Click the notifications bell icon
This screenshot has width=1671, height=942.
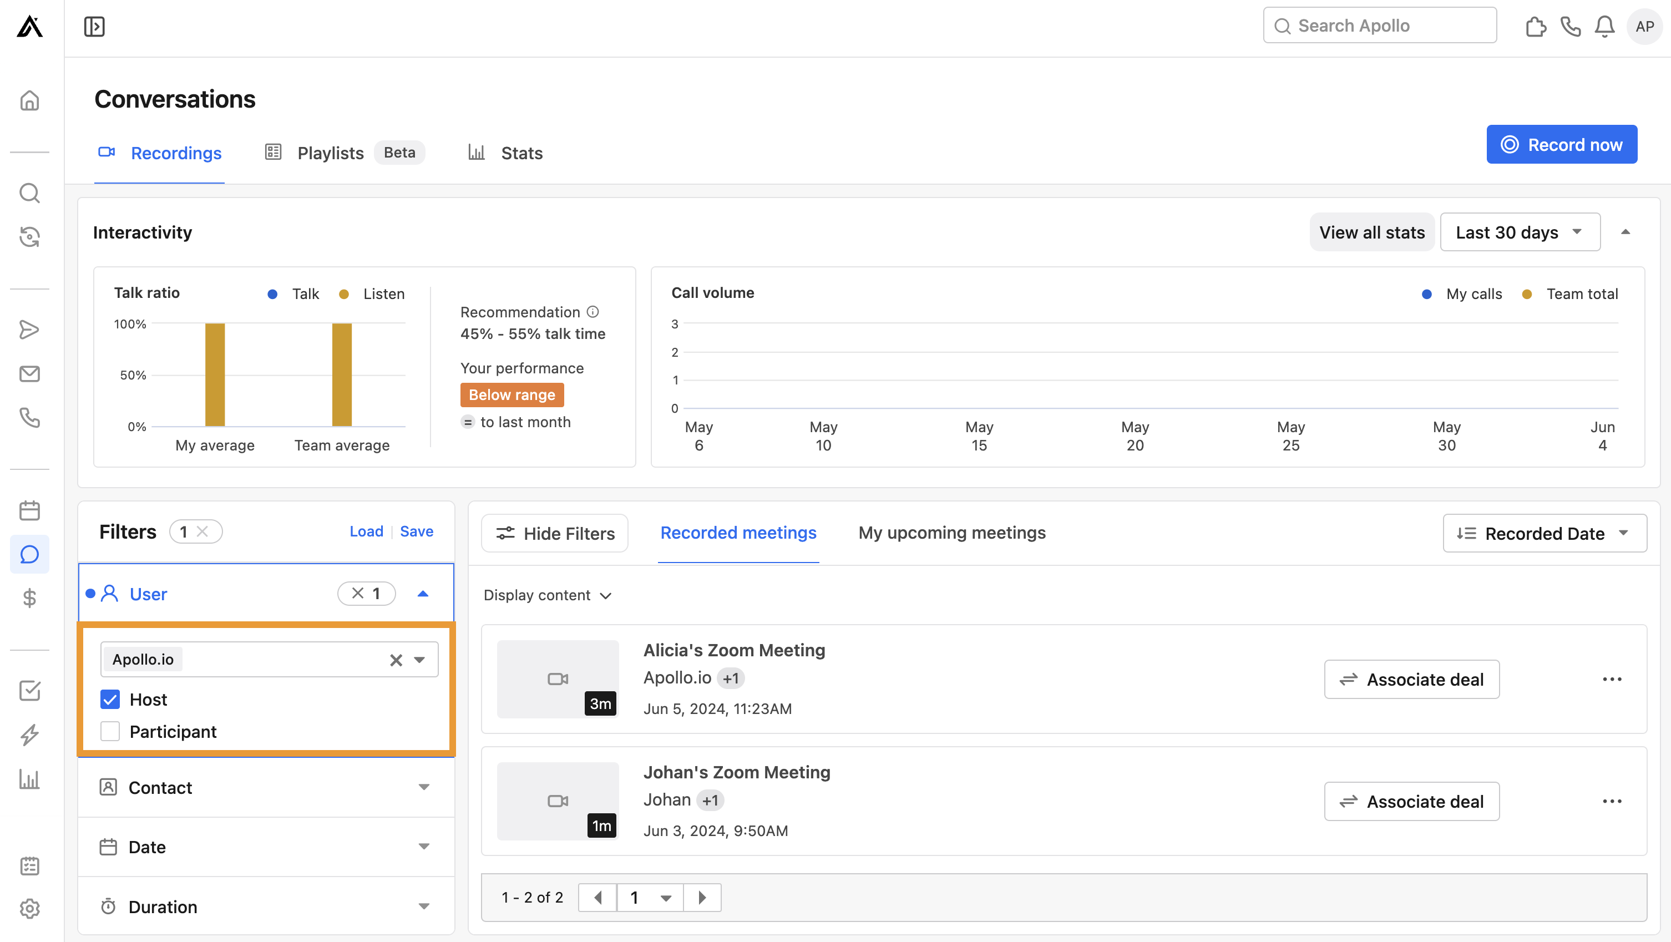click(1603, 27)
